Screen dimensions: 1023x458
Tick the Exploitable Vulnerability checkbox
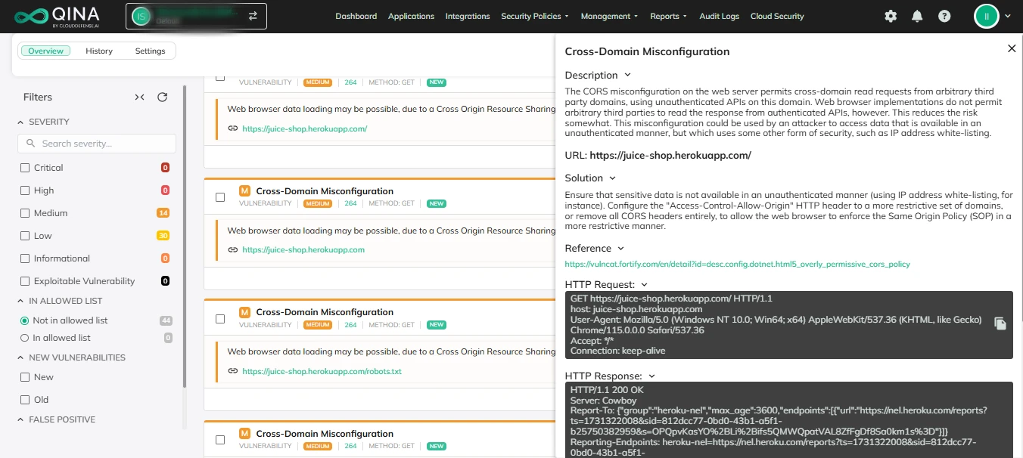tap(26, 281)
